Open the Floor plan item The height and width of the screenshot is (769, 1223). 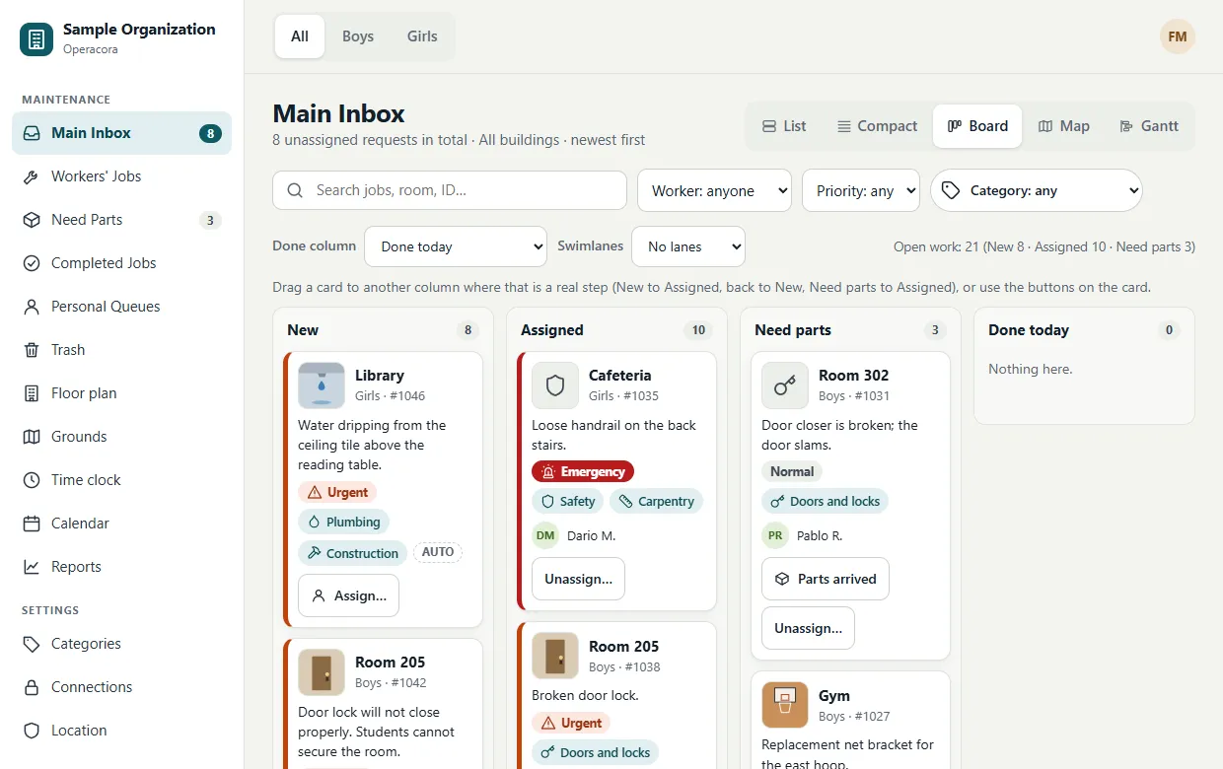(121, 393)
